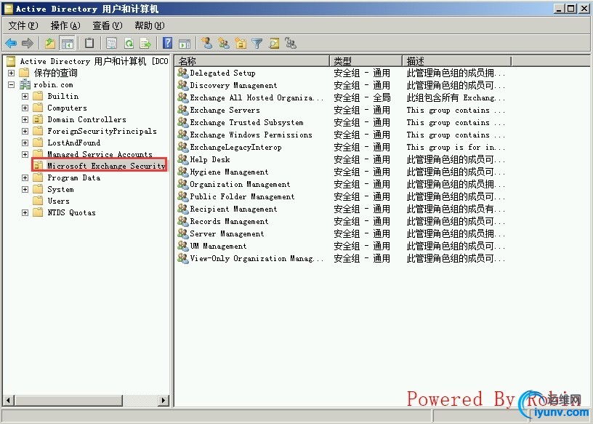Select the Organization Management group icon

[183, 184]
